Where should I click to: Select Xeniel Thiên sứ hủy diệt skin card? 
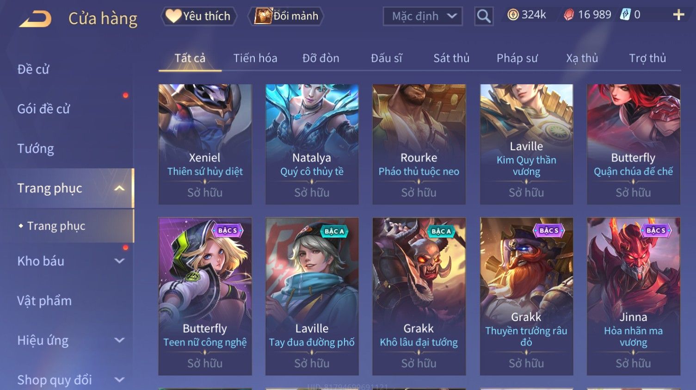[205, 144]
